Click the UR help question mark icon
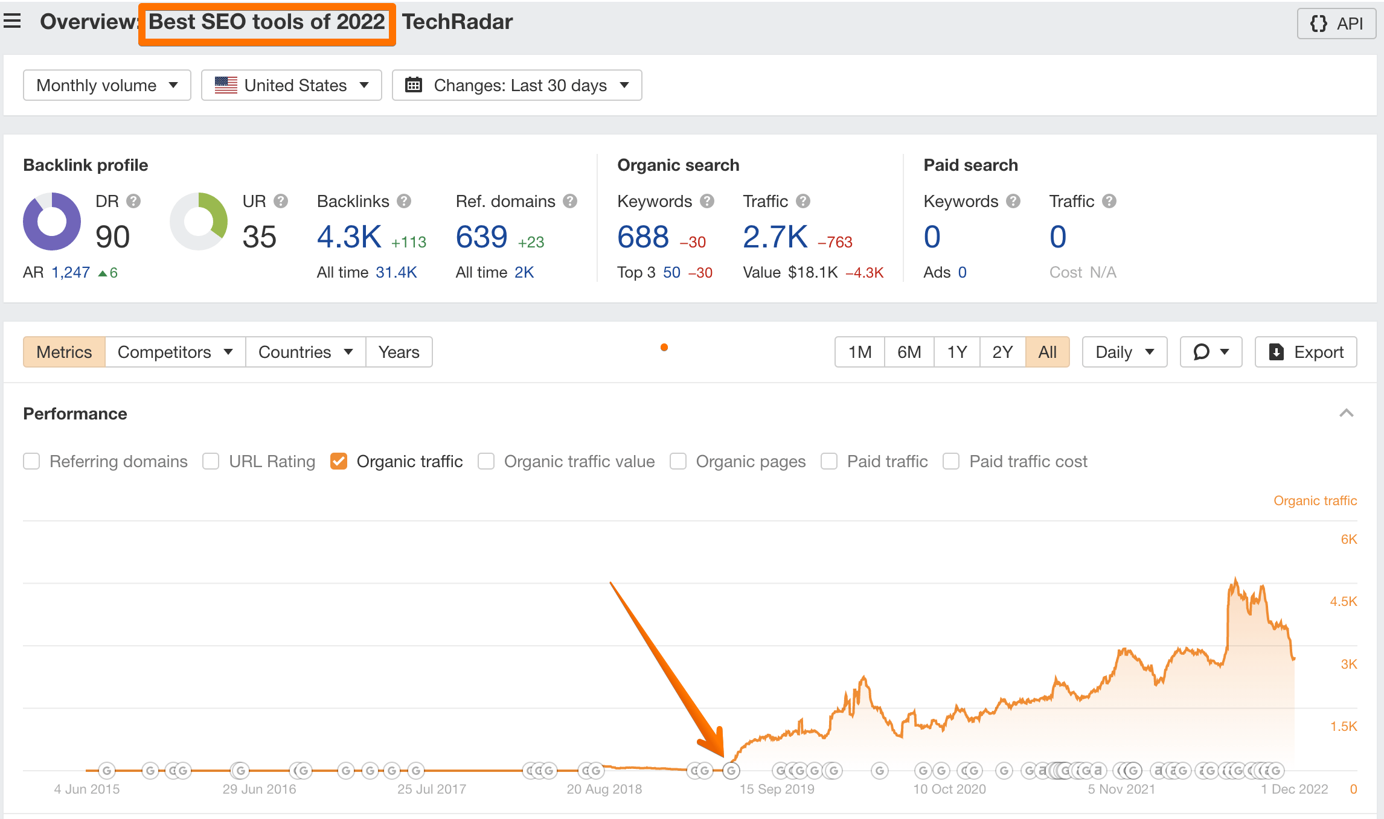 [x=281, y=201]
